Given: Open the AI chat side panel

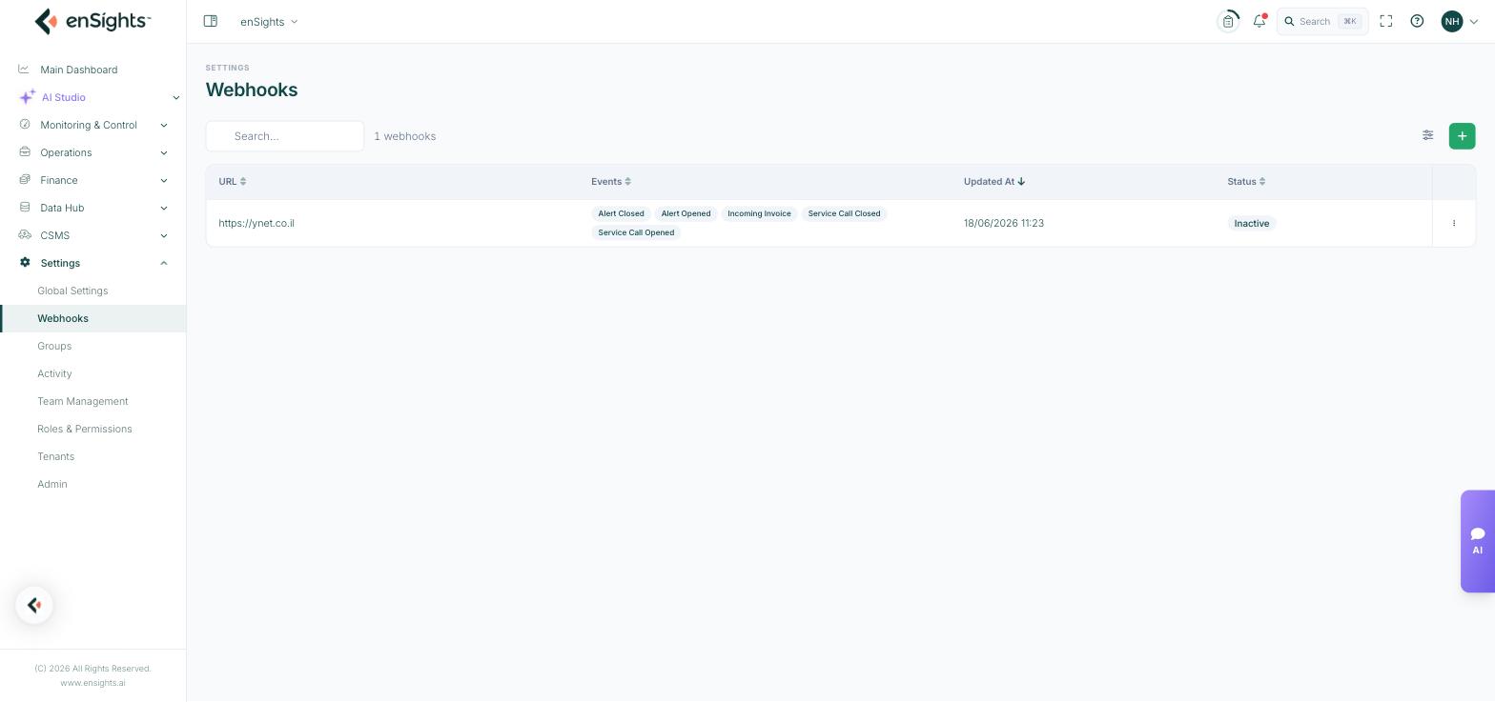Looking at the screenshot, I should coord(1478,541).
